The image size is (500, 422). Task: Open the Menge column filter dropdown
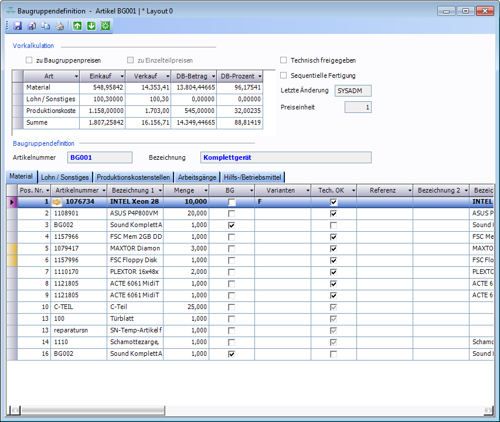tap(205, 191)
